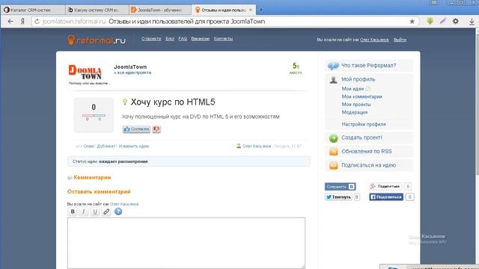This screenshot has height=269, width=479.
Task: Log out via 'Выйти' link
Action: [x=400, y=40]
